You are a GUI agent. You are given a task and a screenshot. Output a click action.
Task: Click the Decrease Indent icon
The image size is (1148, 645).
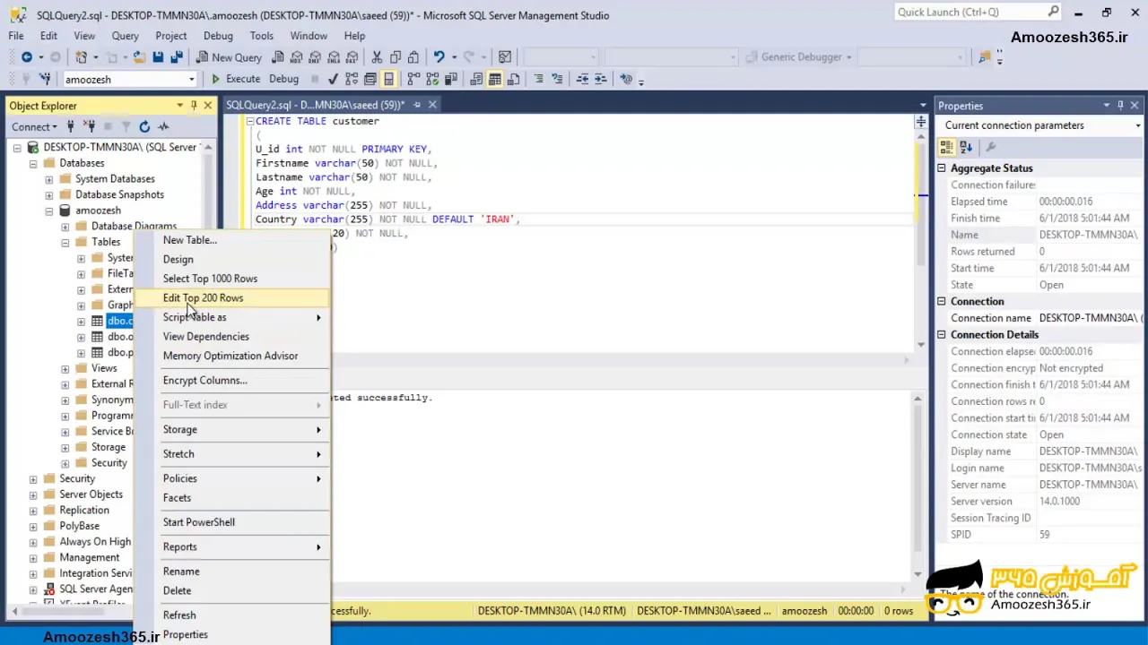582,79
